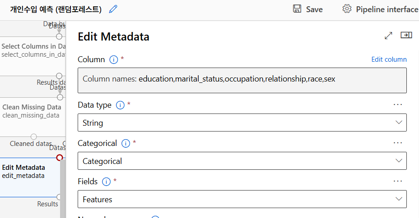Click the Edit Metadata input port circle

tap(60, 158)
